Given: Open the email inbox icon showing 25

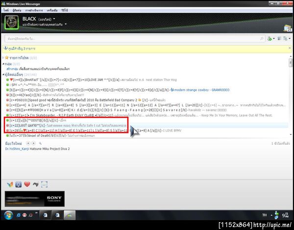Looking at the screenshot, I should coord(288,28).
